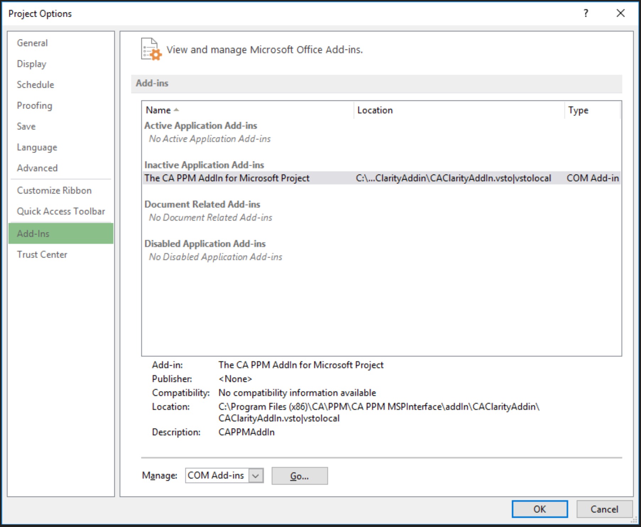Open Customize Ribbon settings
The width and height of the screenshot is (641, 527).
point(54,191)
